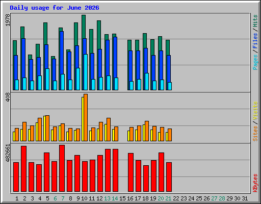Image resolution: width=261 pixels, height=204 pixels.
Task: Click the 1978 hits axis value
Action: [8, 20]
